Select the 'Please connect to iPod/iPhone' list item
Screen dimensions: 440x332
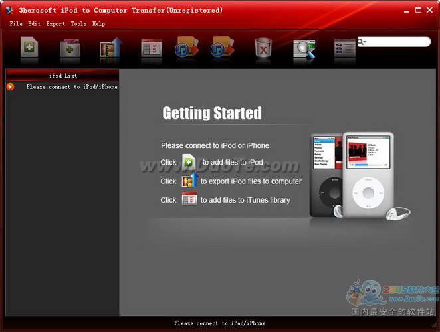(72, 87)
